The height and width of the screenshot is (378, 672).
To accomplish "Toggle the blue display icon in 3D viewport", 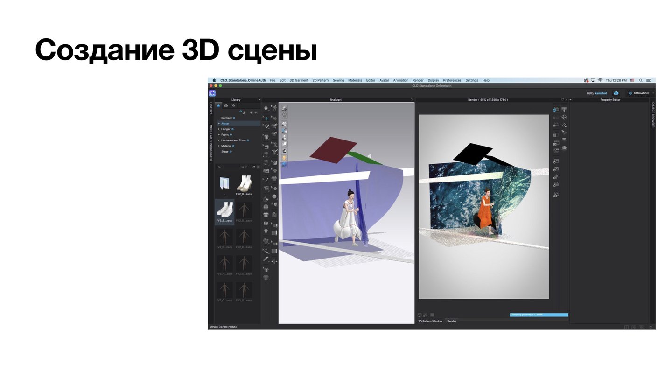I will click(284, 164).
